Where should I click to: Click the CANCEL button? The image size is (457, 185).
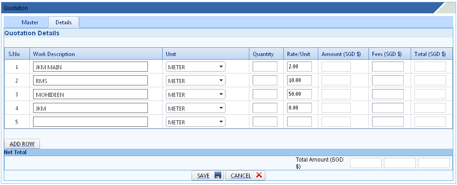[245, 175]
